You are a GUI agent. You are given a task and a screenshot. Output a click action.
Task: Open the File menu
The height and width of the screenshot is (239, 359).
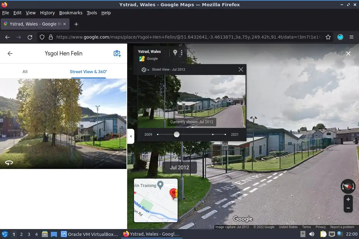(x=6, y=13)
